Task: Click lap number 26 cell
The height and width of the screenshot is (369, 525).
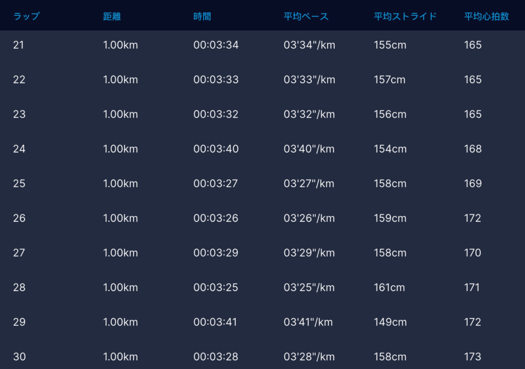Action: tap(19, 218)
